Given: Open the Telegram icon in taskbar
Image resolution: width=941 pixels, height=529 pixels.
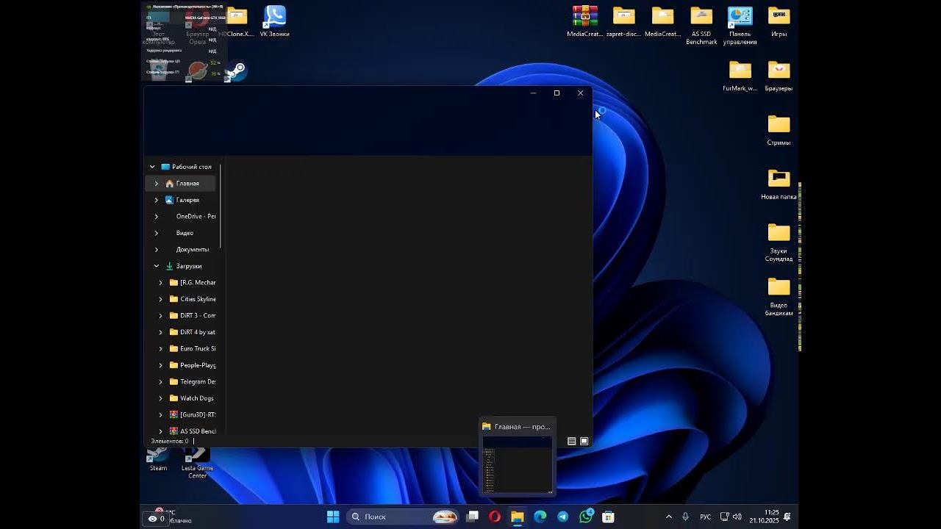Looking at the screenshot, I should coord(563,517).
